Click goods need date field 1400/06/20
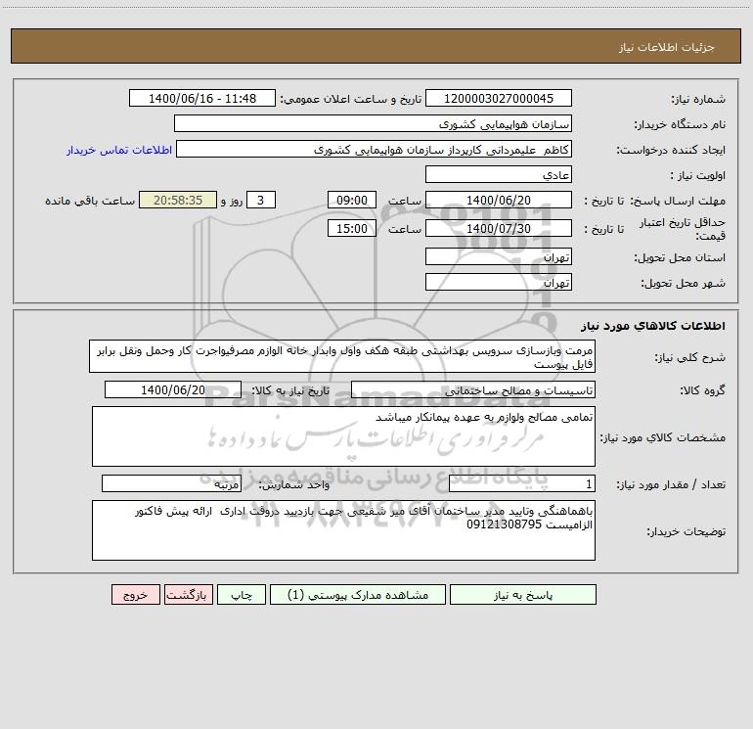Screen dimensions: 753x729 [x=173, y=389]
